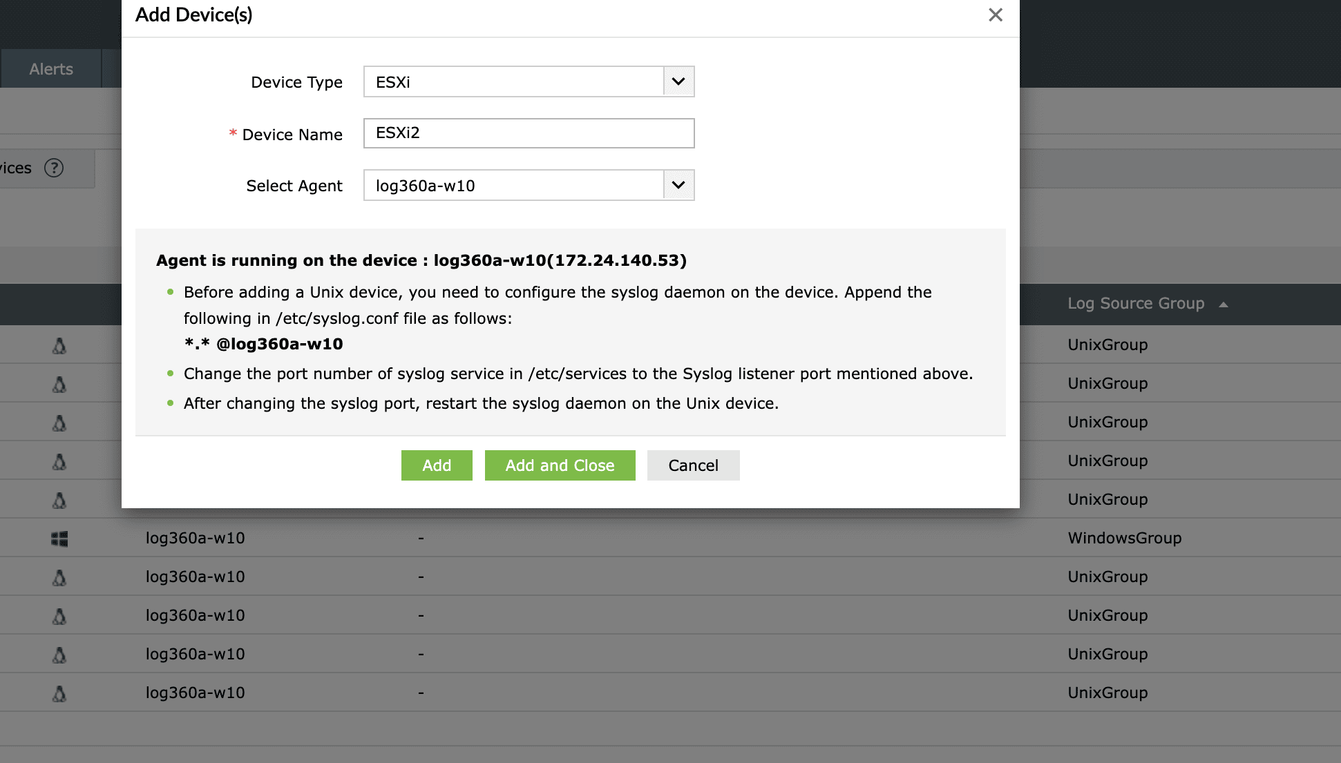Viewport: 1341px width, 763px height.
Task: Open the Device Type dropdown arrow
Action: (x=678, y=81)
